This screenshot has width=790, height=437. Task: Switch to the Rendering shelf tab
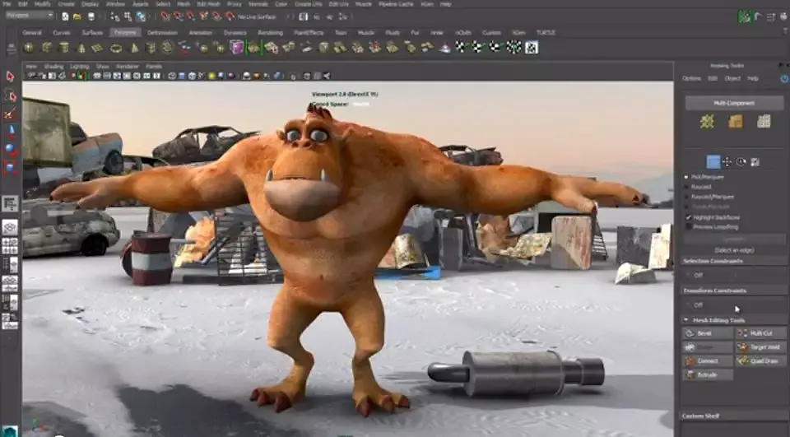pyautogui.click(x=270, y=33)
